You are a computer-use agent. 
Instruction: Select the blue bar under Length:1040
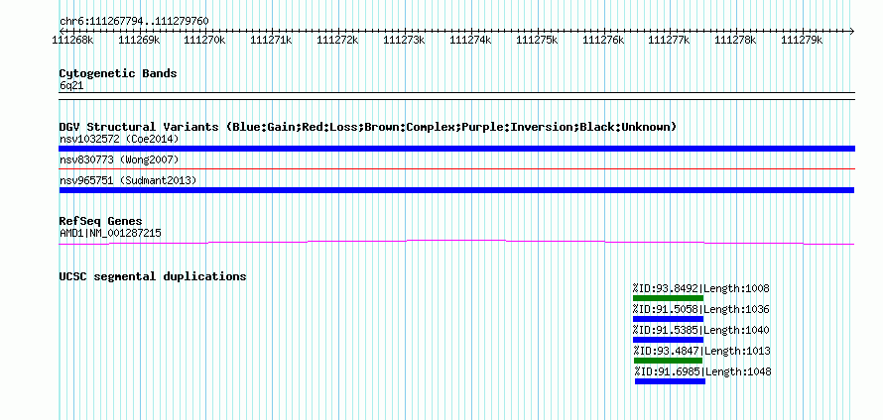(668, 340)
